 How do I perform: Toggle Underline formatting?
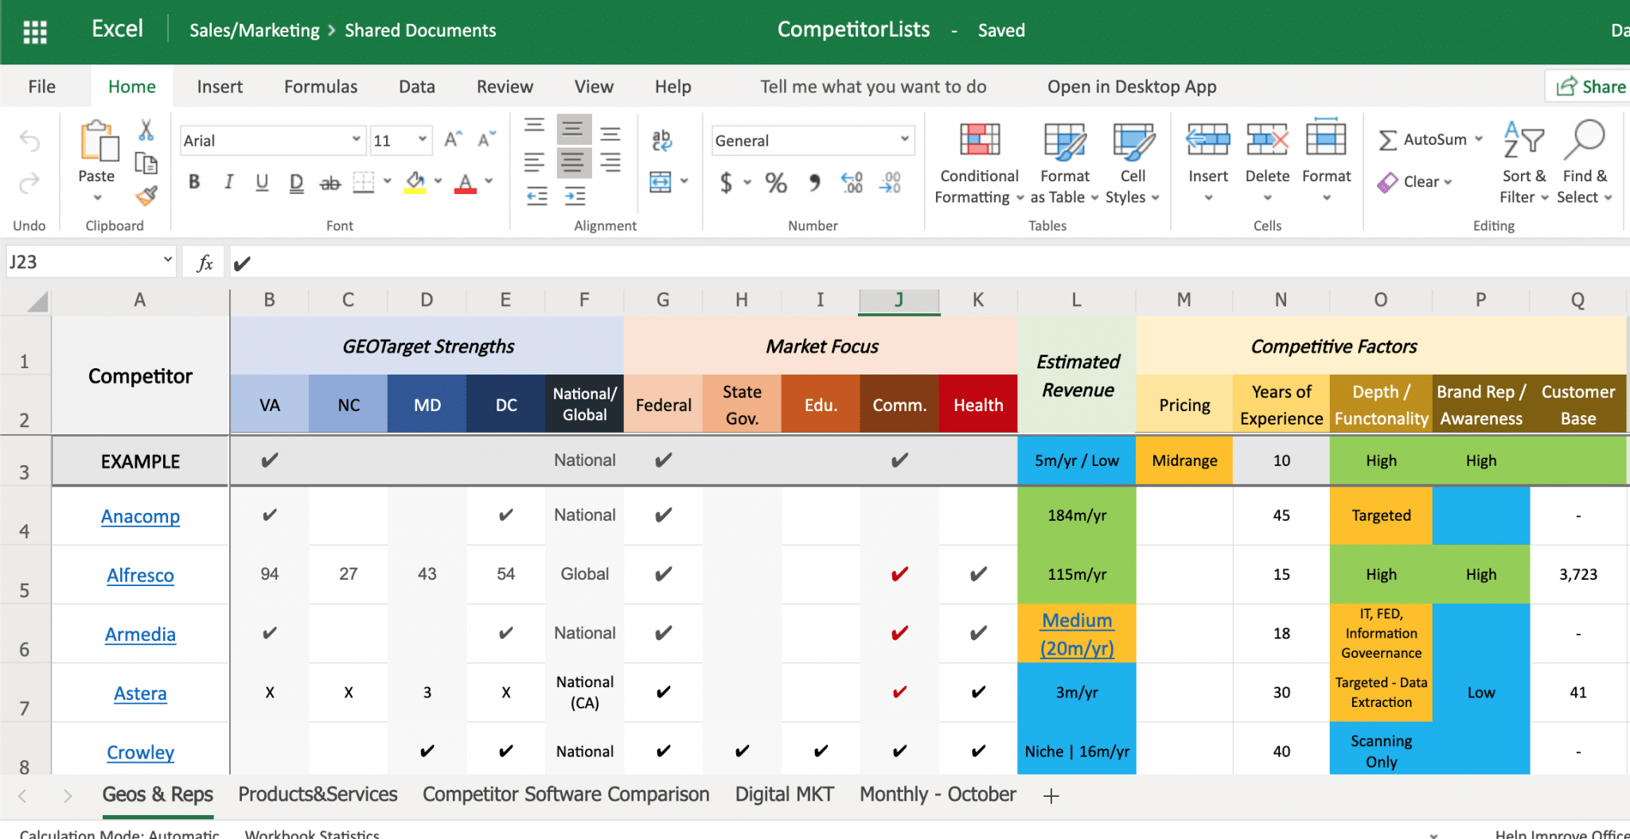coord(262,182)
